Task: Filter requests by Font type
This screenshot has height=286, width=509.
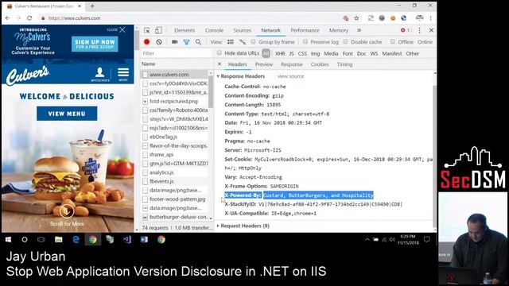Action: pyautogui.click(x=348, y=53)
